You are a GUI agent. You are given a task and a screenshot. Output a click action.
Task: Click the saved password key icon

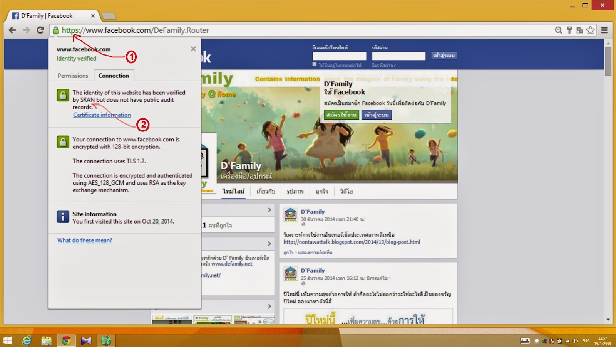[x=569, y=30]
